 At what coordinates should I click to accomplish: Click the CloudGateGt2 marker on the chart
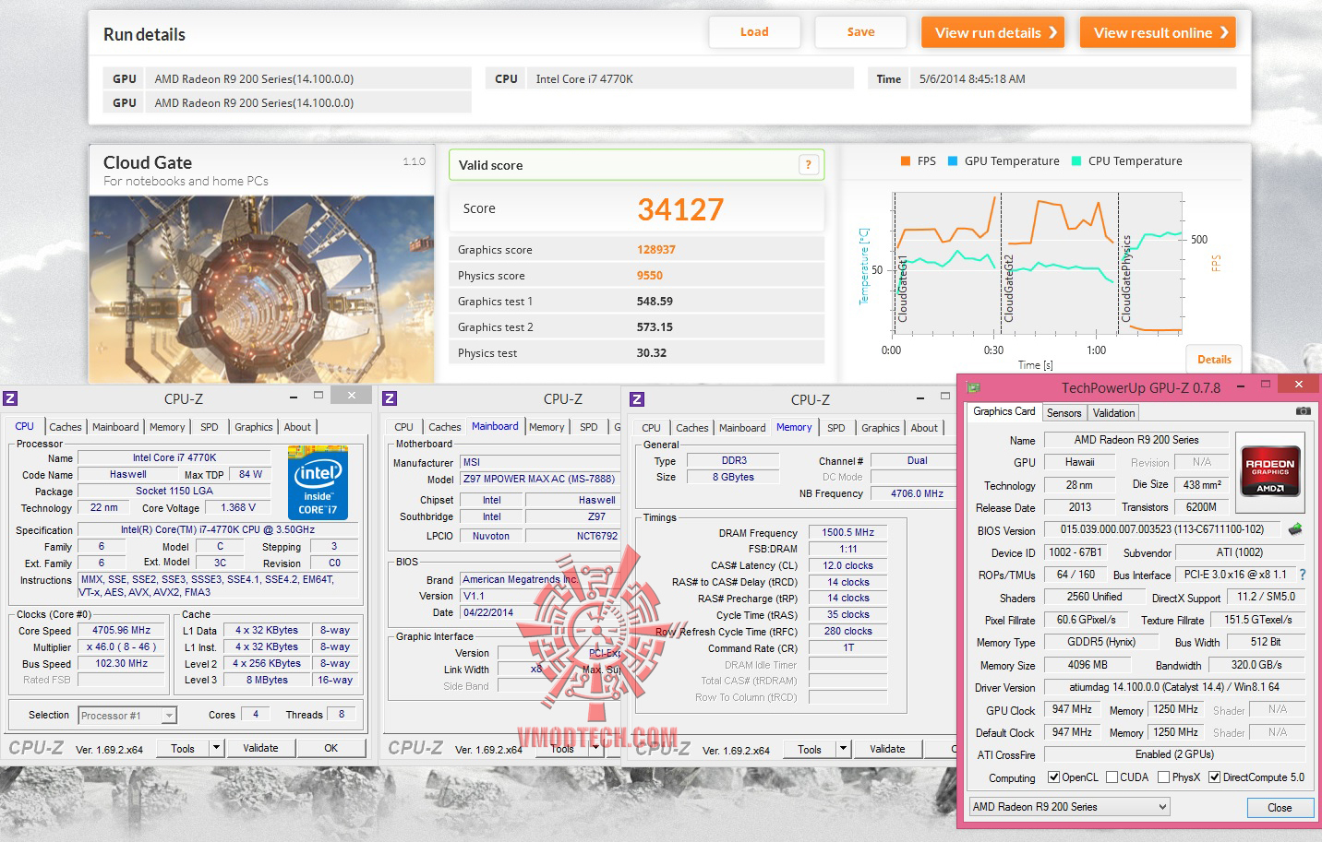1009,289
